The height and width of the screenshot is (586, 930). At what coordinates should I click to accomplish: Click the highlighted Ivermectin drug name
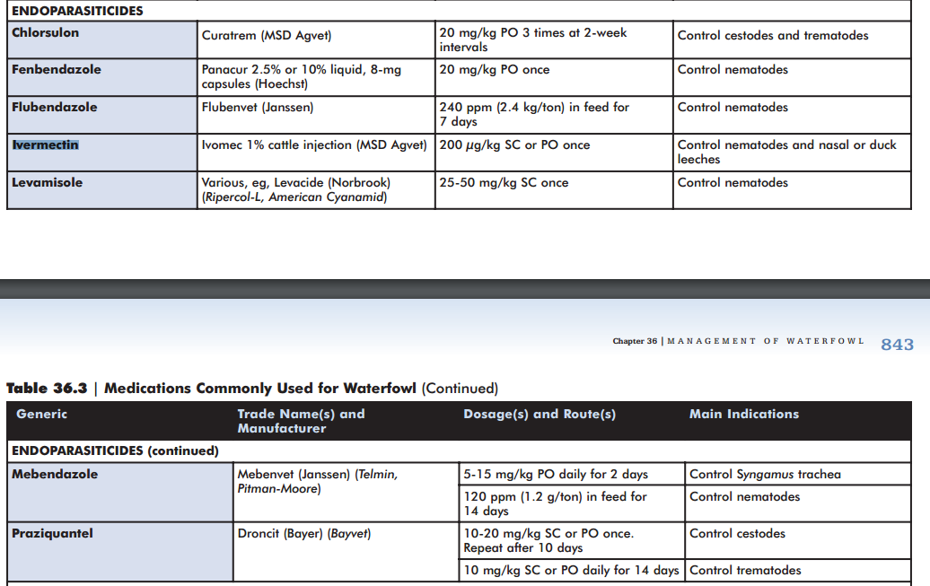(45, 144)
